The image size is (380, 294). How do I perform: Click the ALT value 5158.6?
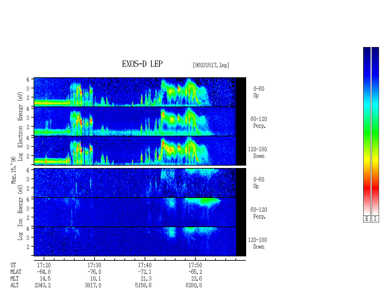[144, 286]
